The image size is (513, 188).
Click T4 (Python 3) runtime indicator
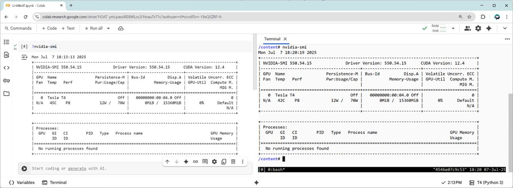pyautogui.click(x=486, y=182)
